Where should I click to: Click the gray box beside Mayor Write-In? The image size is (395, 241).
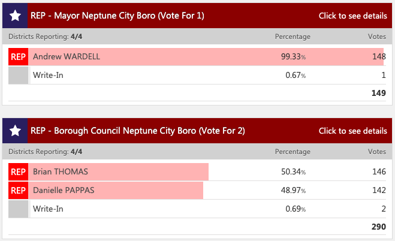[18, 76]
